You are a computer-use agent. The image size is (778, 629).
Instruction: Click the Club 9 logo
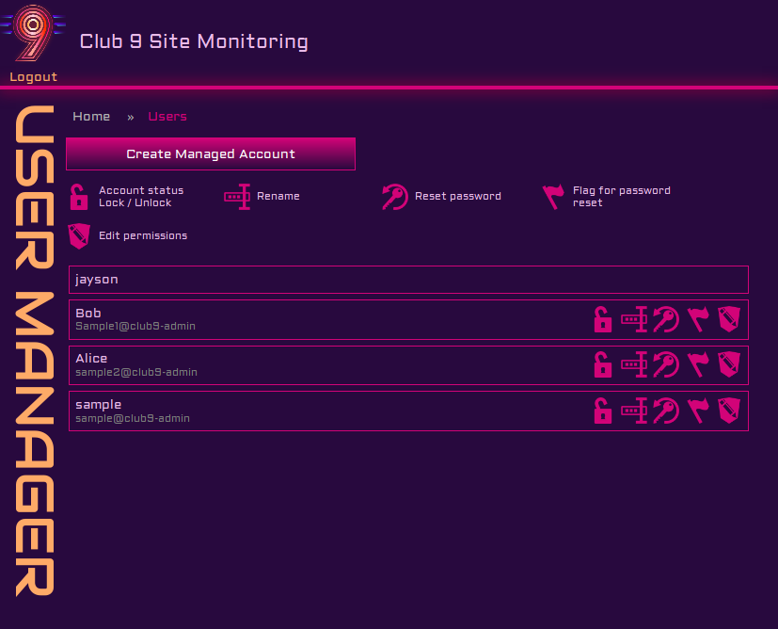[x=34, y=34]
